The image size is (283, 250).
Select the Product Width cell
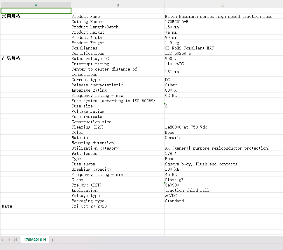118,37
